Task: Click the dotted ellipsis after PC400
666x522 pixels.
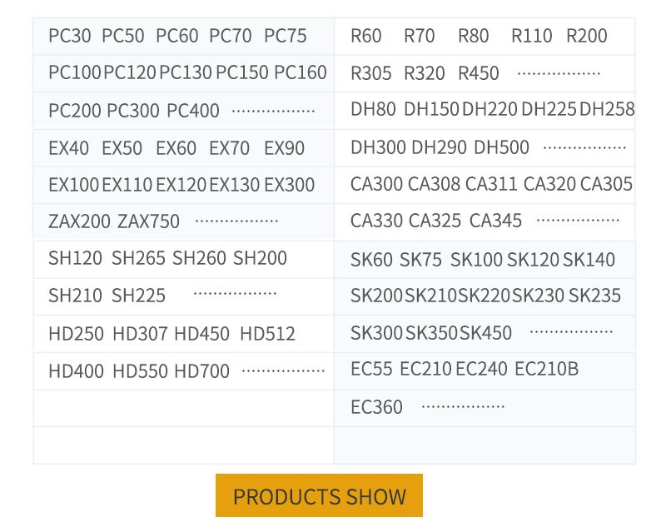Action: [273, 111]
